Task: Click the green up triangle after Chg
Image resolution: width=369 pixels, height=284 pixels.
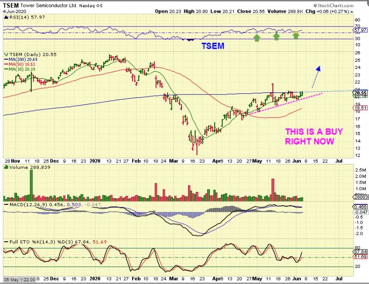Action: pos(351,11)
